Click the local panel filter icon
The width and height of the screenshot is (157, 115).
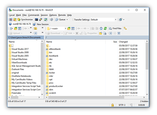click(x=20, y=28)
